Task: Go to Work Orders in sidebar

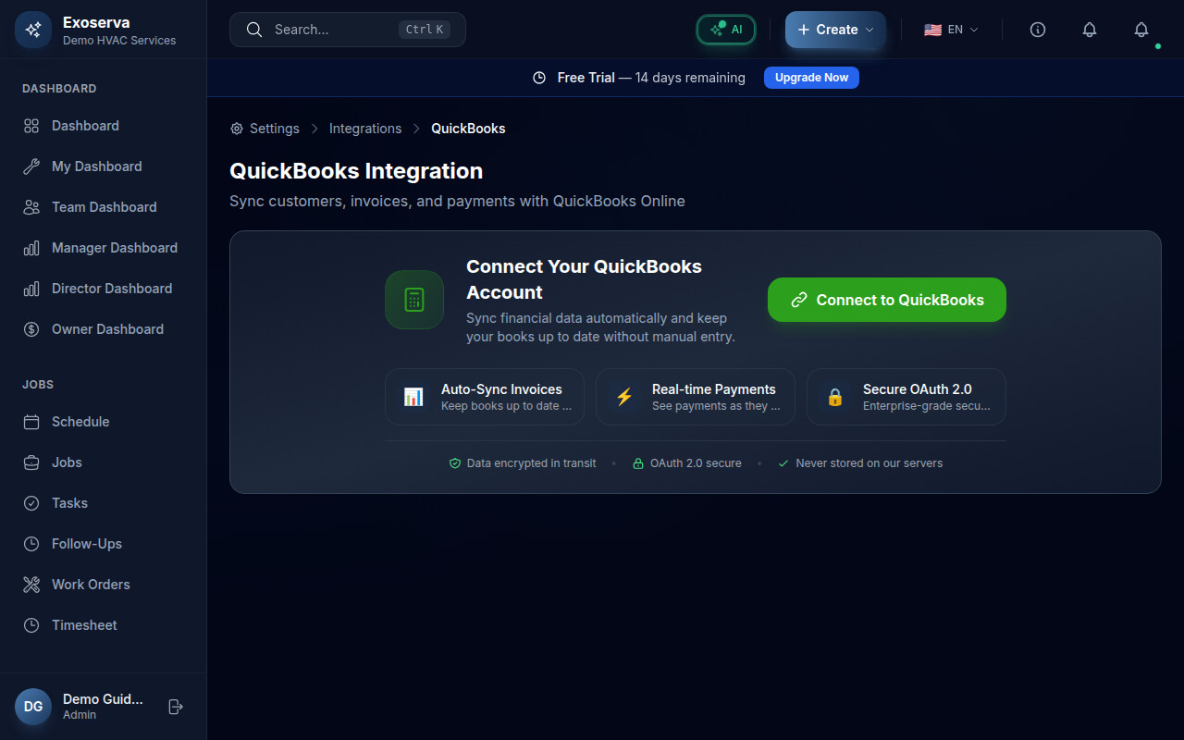Action: [x=91, y=585]
